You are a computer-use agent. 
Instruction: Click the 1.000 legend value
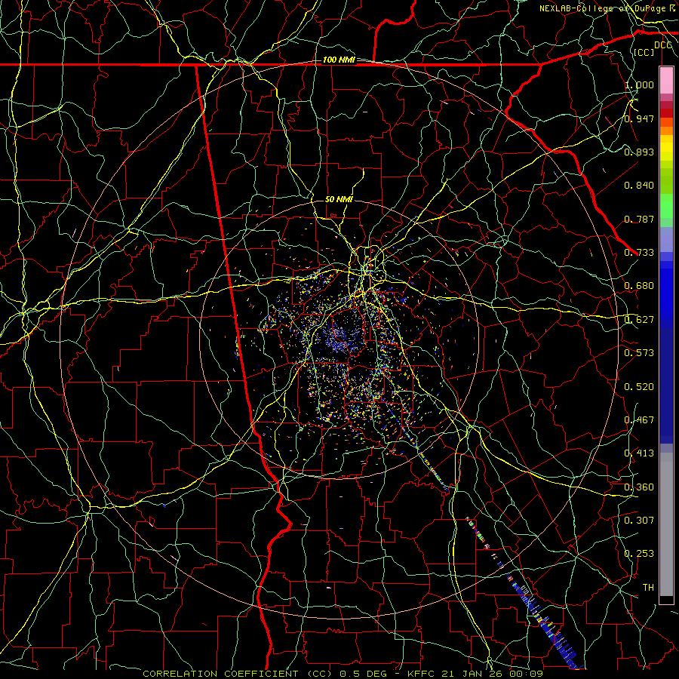(639, 84)
